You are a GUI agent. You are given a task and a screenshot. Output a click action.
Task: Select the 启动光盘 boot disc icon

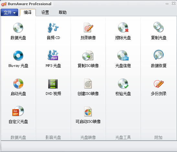point(18,83)
